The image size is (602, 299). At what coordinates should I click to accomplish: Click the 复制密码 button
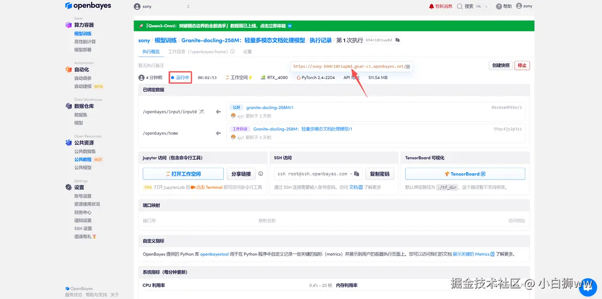point(380,174)
